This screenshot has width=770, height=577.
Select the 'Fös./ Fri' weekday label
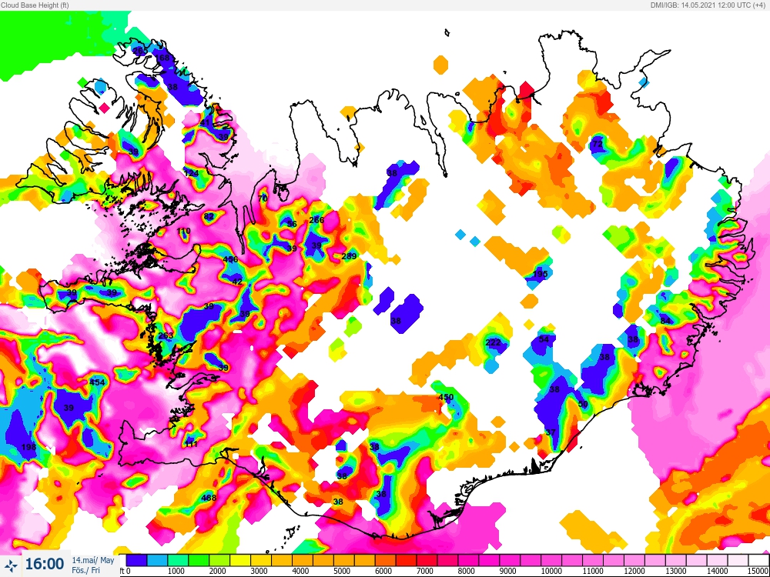[x=86, y=571]
